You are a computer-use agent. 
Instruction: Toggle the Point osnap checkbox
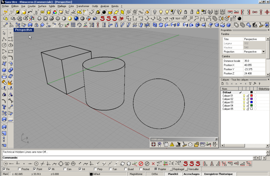[34, 169]
